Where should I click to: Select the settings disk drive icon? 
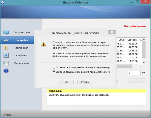click(6, 40)
